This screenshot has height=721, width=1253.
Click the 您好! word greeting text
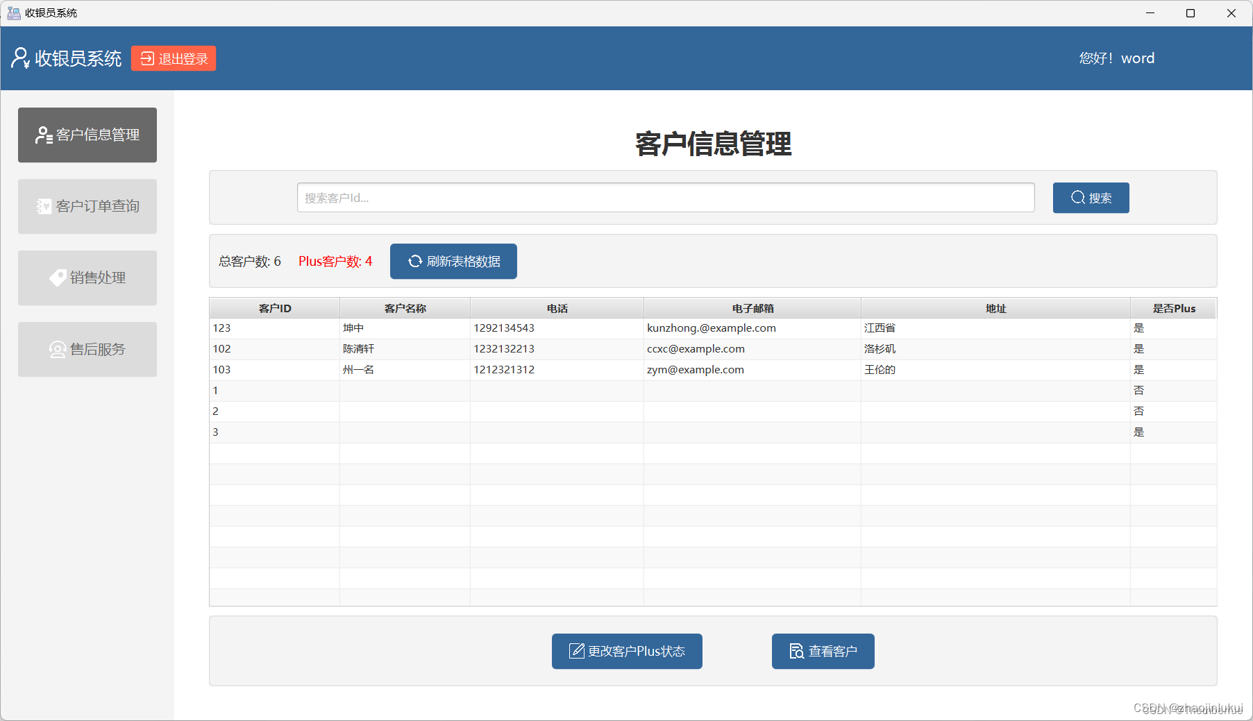[x=1116, y=58]
